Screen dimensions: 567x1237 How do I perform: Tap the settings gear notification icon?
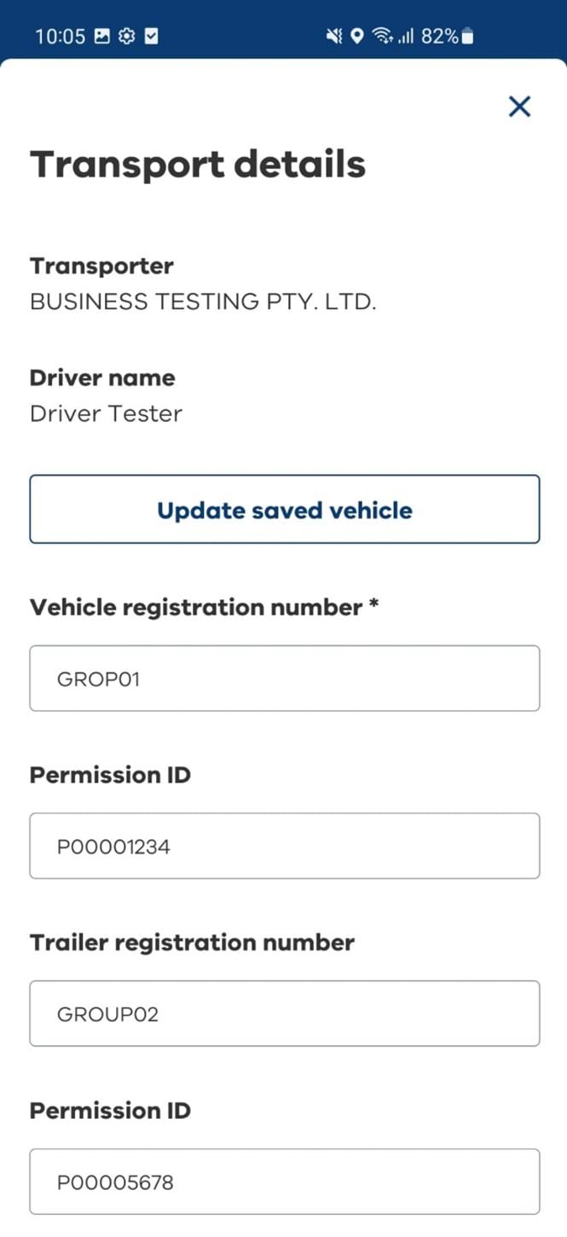coord(127,36)
